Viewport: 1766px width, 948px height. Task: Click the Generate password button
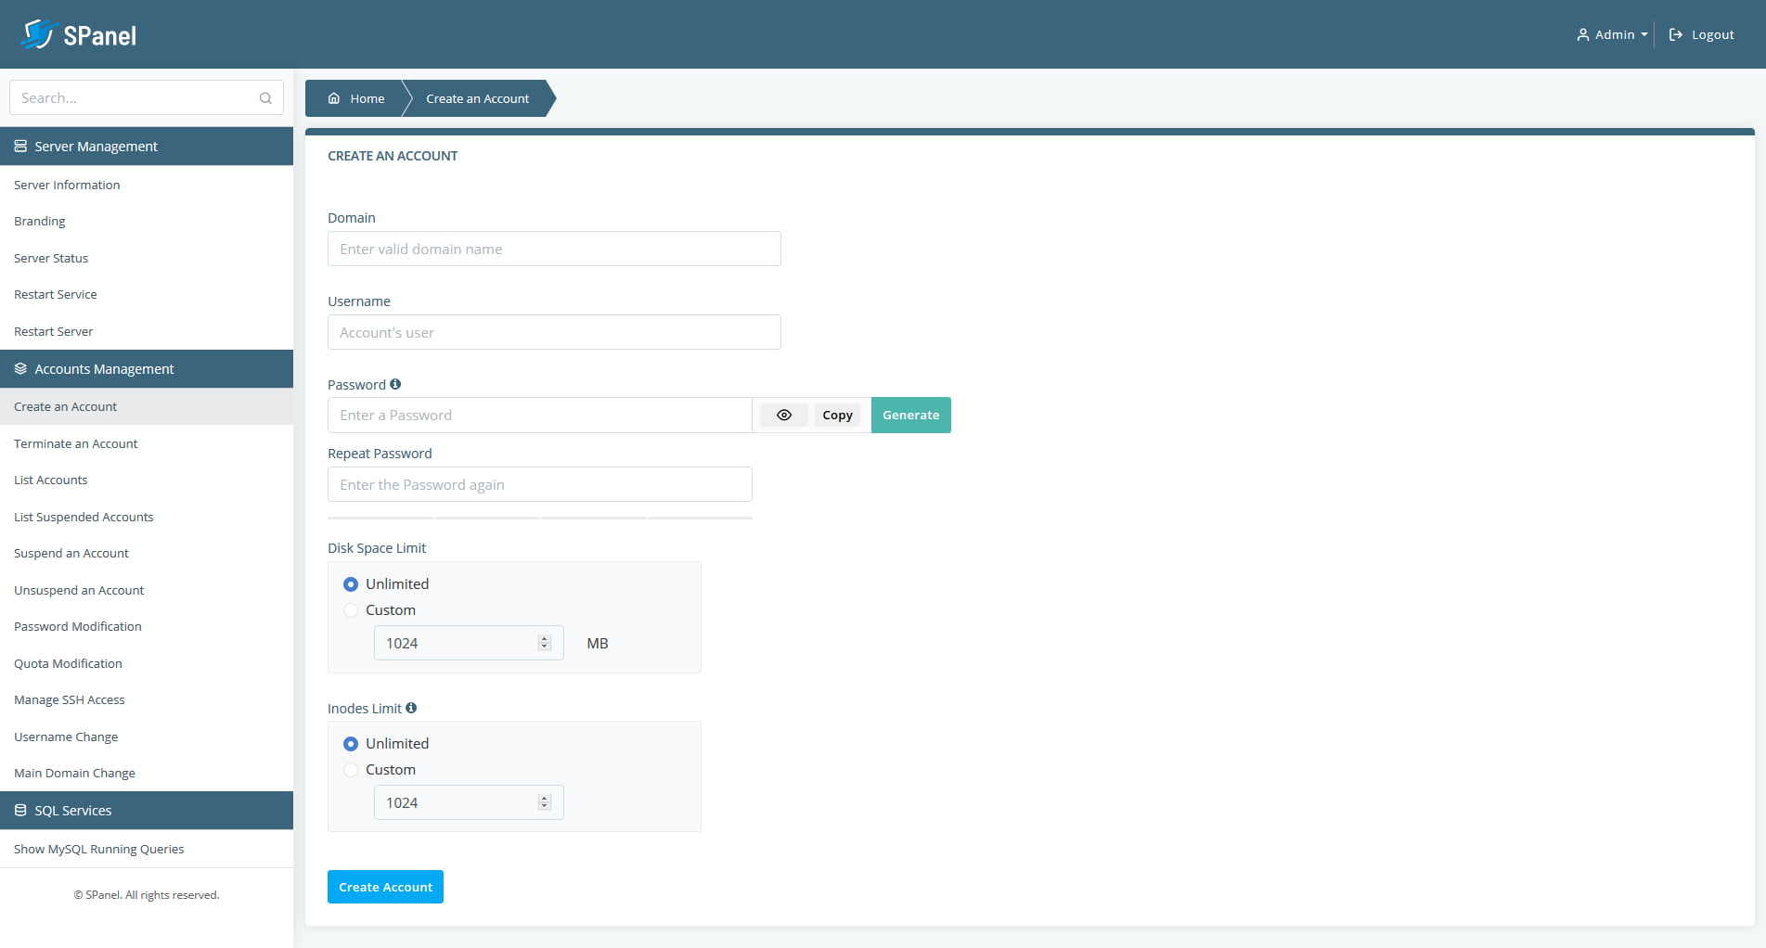coord(910,415)
